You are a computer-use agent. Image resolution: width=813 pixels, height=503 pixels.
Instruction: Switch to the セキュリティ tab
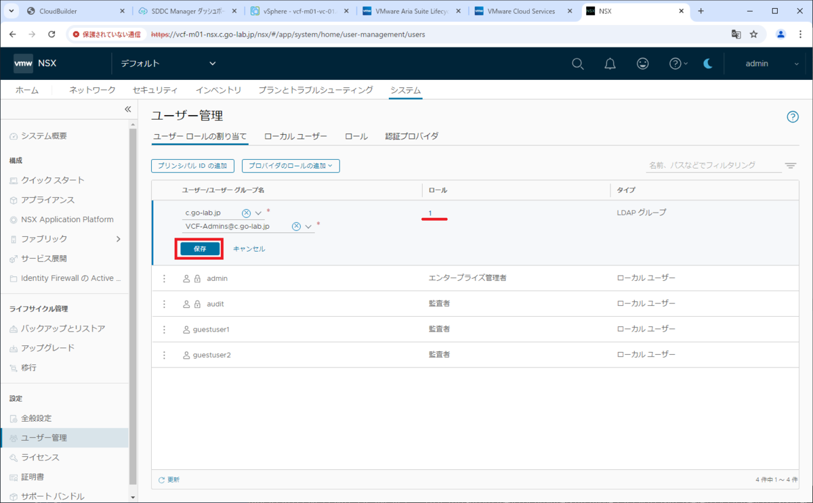[x=155, y=90]
